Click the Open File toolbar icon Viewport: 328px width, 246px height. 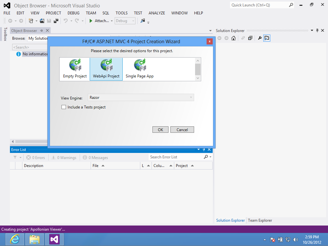42,21
